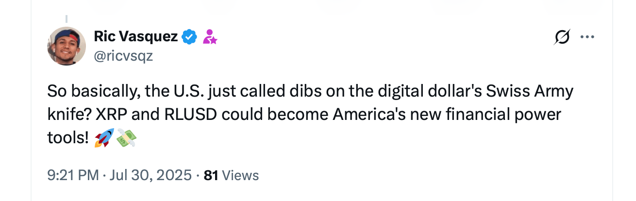Open the three-dot more options menu
The width and height of the screenshot is (636, 201).
587,37
